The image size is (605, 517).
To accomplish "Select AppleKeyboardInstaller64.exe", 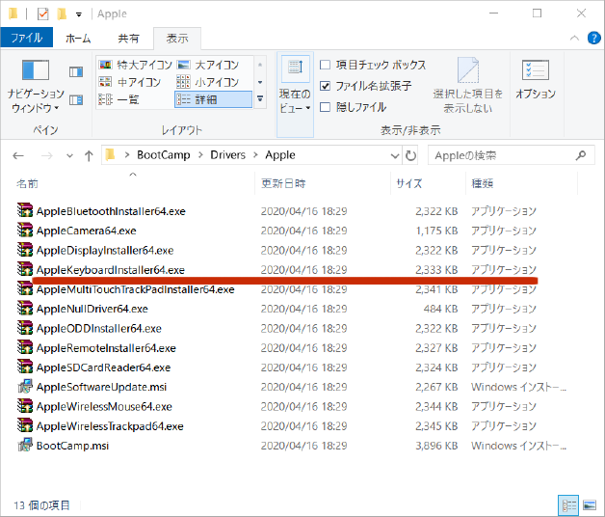I will 111,270.
